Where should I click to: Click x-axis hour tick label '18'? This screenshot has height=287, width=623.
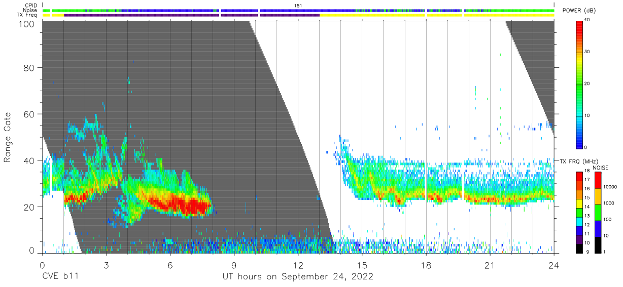[426, 265]
